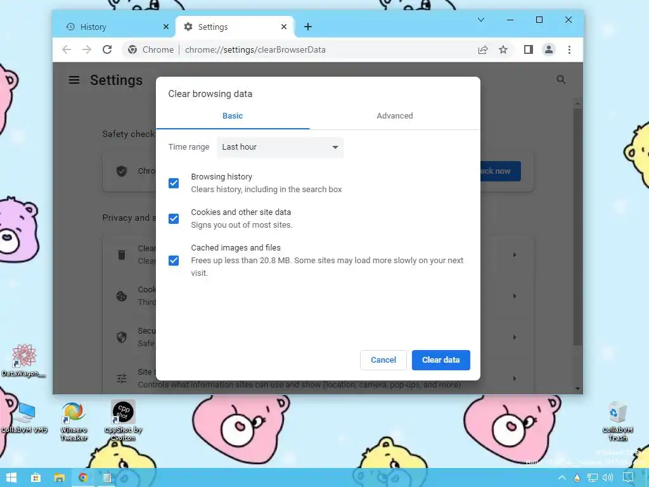Image resolution: width=649 pixels, height=487 pixels.
Task: Select the Basic tab
Action: [x=233, y=116]
